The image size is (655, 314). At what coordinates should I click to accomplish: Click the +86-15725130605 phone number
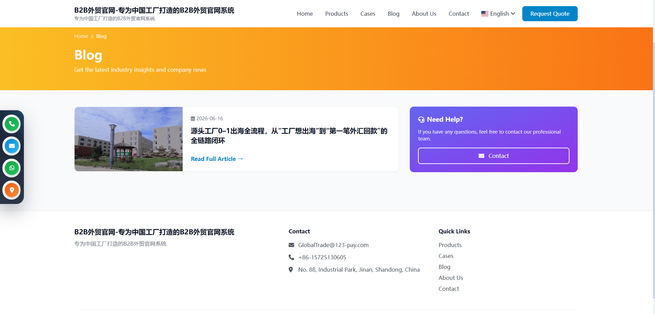pyautogui.click(x=322, y=257)
